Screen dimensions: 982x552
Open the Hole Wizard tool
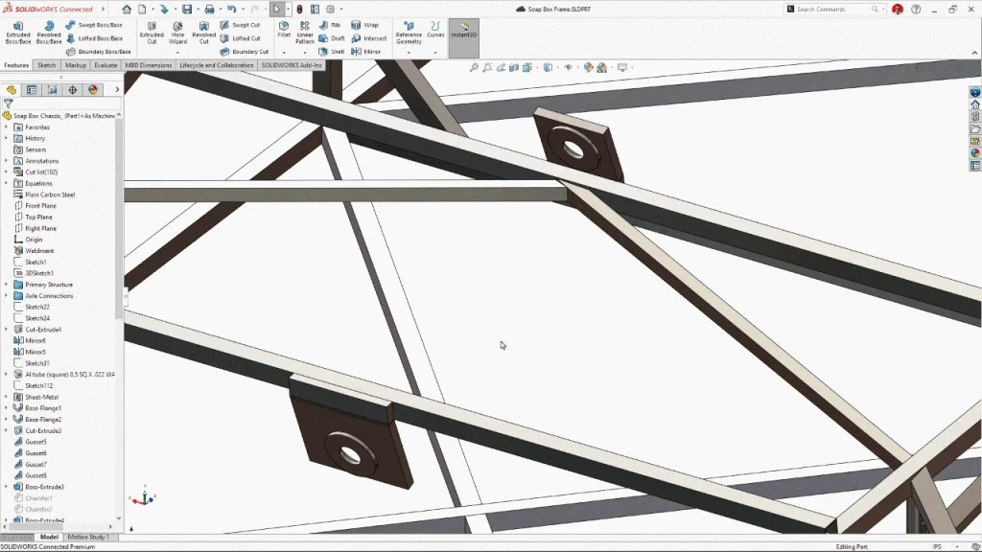[x=177, y=32]
